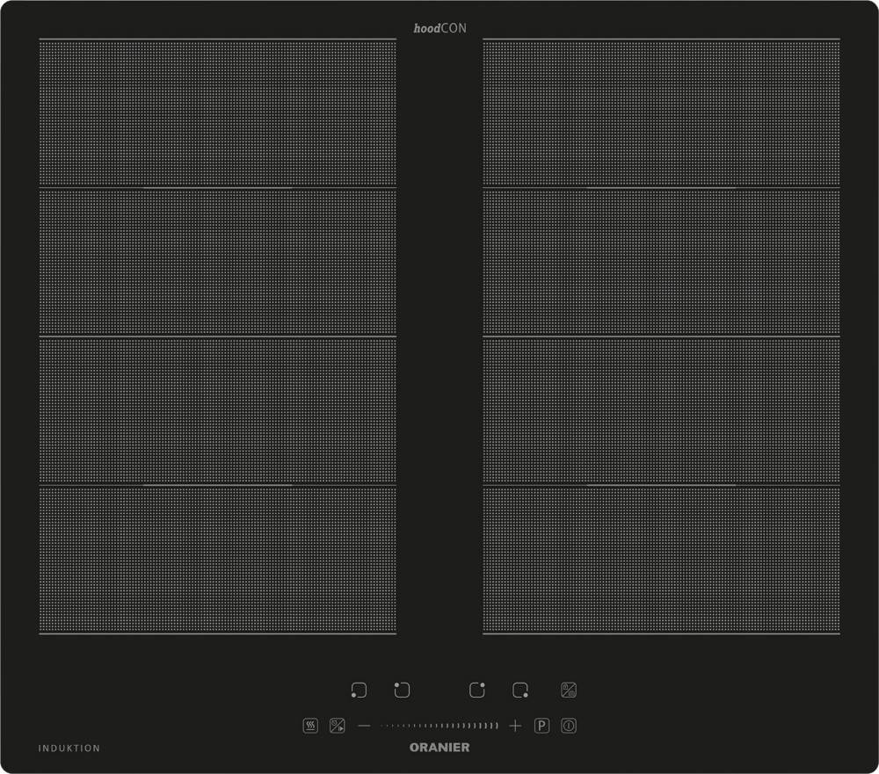Image resolution: width=879 pixels, height=774 pixels.
Task: Touch the top-left induction zone segment
Action: pos(217,112)
